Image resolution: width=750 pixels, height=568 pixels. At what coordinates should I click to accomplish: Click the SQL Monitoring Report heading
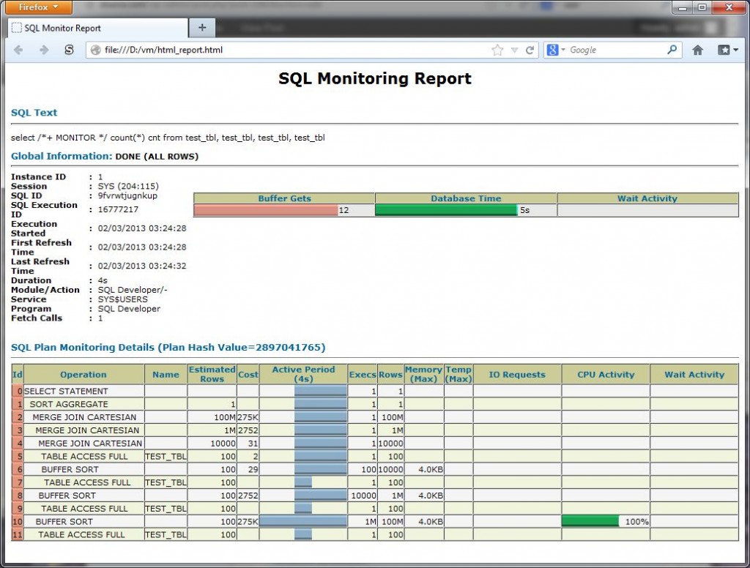tap(375, 78)
